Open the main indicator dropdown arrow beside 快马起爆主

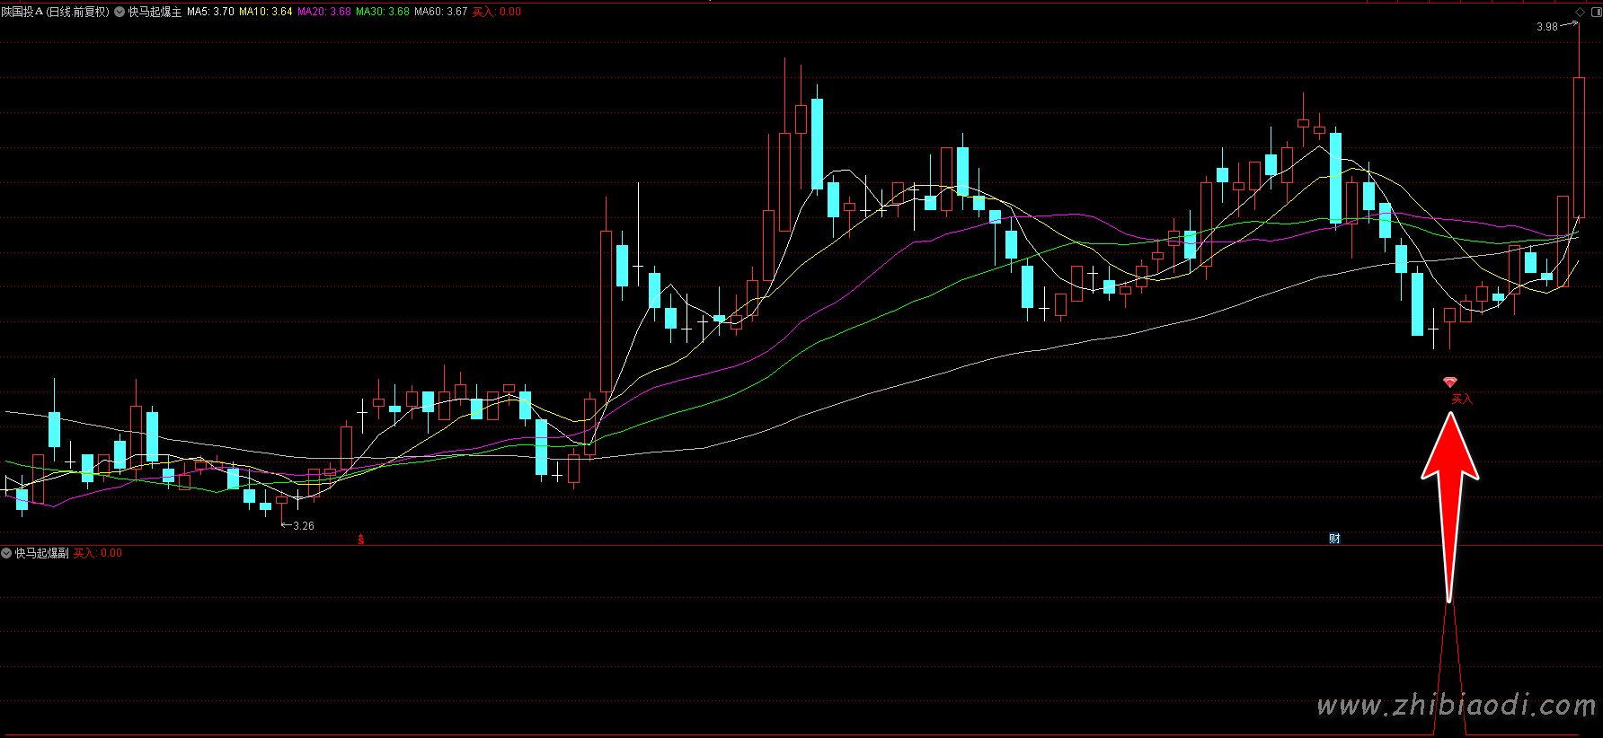pos(120,12)
